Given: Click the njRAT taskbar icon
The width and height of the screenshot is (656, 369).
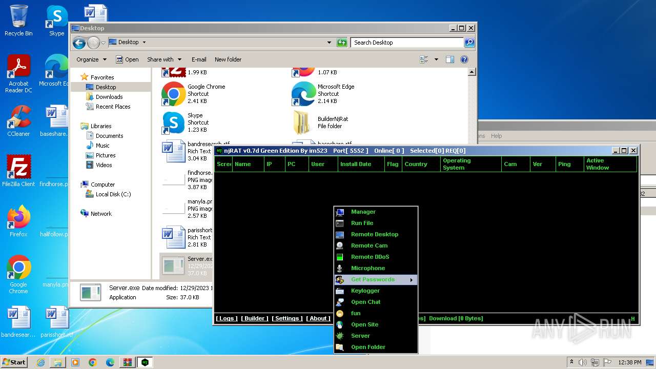Looking at the screenshot, I should [145, 362].
